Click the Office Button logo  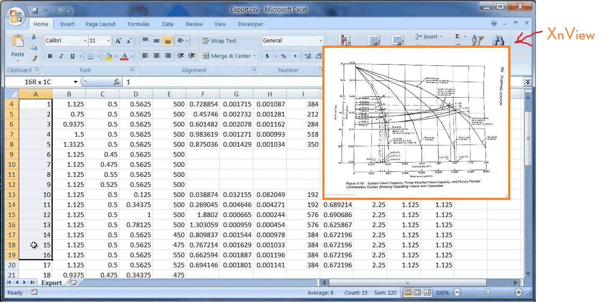coord(16,16)
